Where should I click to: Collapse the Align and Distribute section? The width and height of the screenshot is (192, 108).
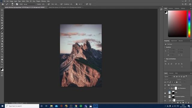(x=165, y=59)
